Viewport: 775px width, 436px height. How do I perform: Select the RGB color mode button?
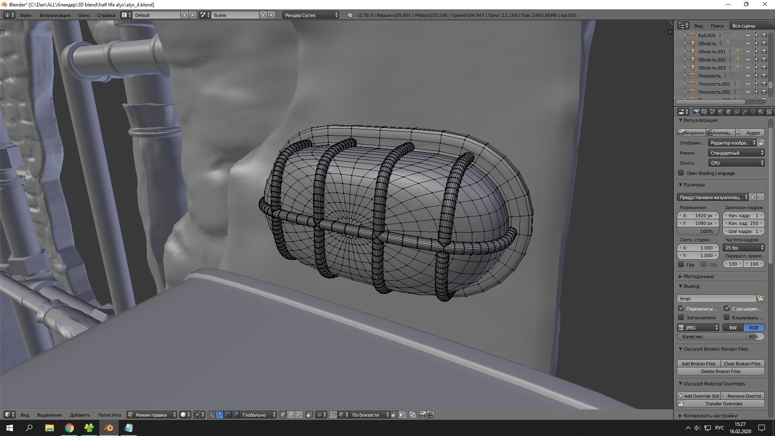(x=754, y=327)
